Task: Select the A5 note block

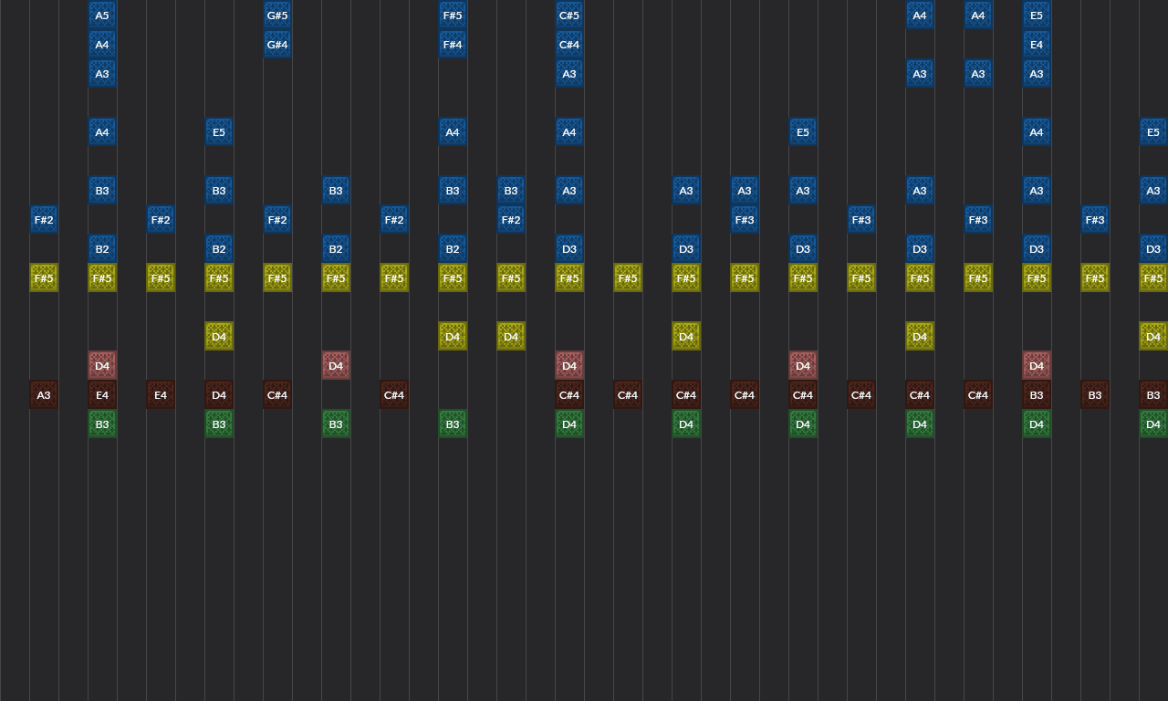Action: coord(102,15)
